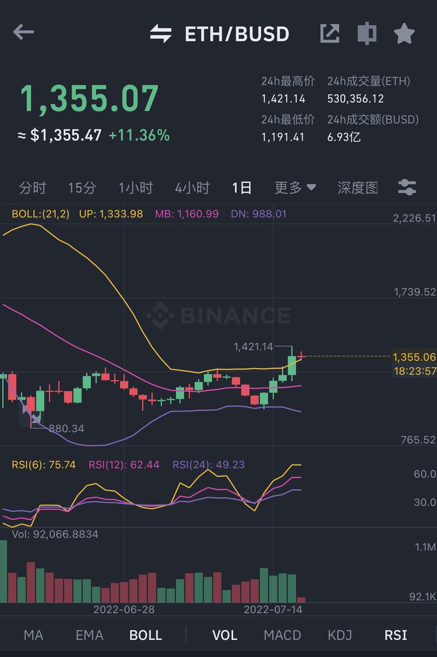
Task: Tap the pair swap arrows icon
Action: pyautogui.click(x=161, y=34)
